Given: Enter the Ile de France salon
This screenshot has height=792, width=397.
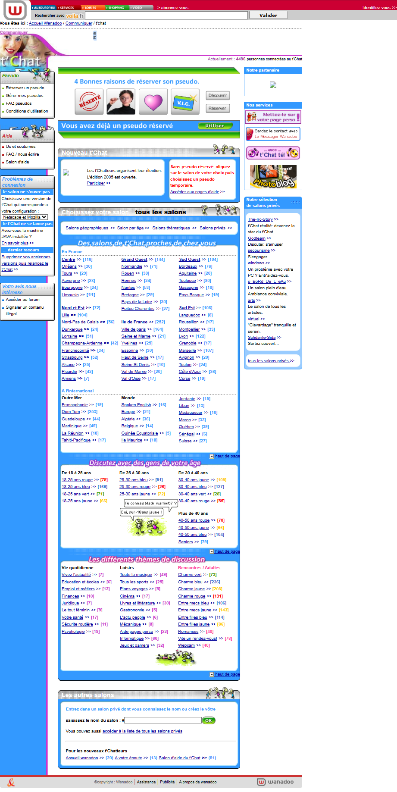Looking at the screenshot, I should pos(134,322).
